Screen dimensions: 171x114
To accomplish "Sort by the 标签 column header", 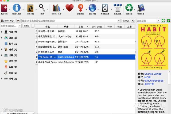I will pos(119,27).
